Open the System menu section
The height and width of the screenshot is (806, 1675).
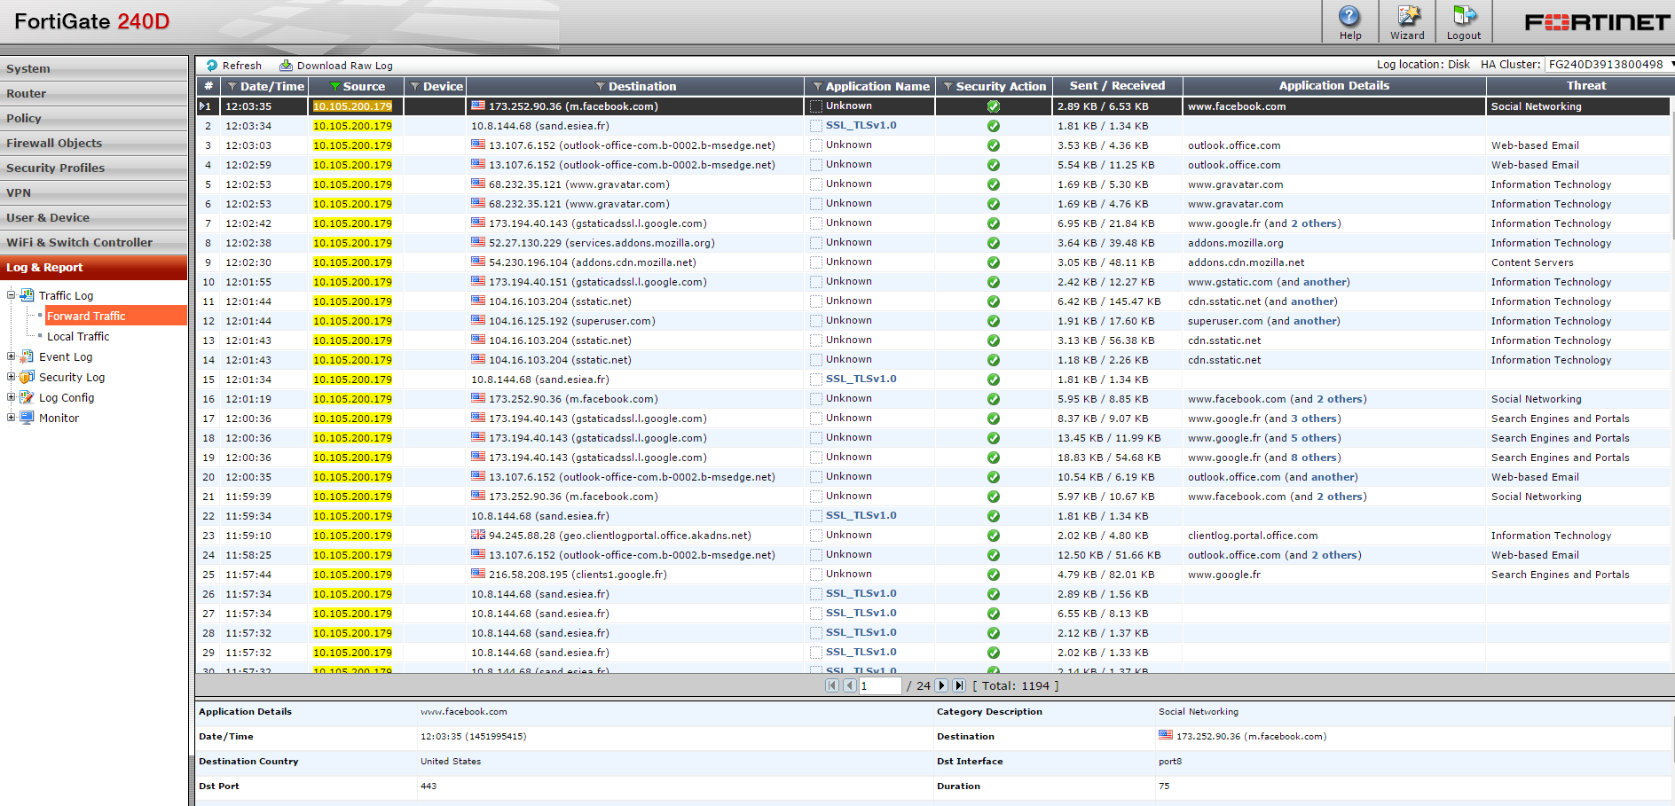(94, 68)
